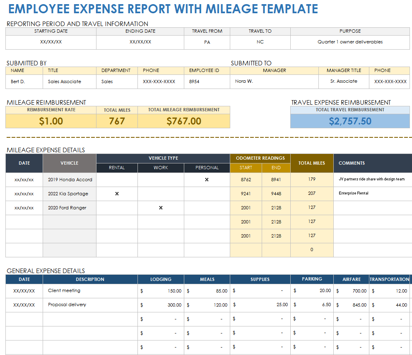Viewport: 412px width, 355px height.
Task: Select the $767.00 total mileage reimbursement cell
Action: pyautogui.click(x=184, y=121)
